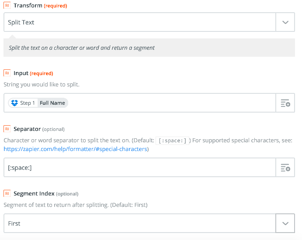
Task: Click the Formatter icon next to Input label
Action: tap(7, 73)
